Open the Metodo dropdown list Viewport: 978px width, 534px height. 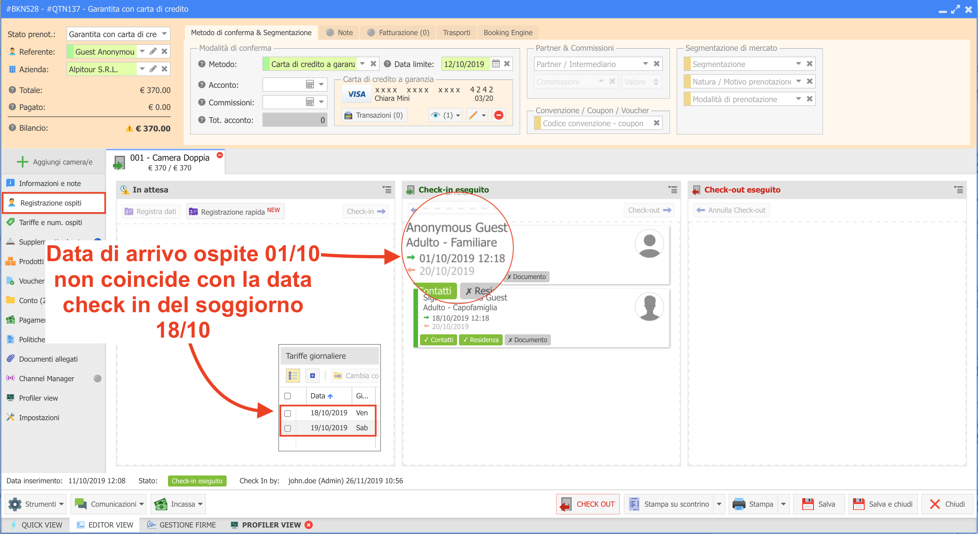[x=363, y=64]
